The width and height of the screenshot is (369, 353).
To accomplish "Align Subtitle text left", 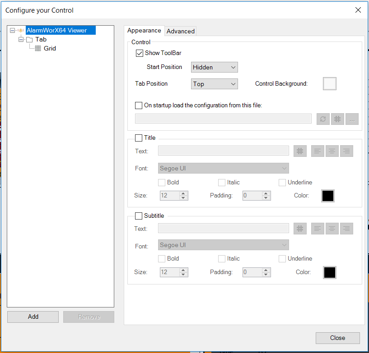I will pos(318,229).
